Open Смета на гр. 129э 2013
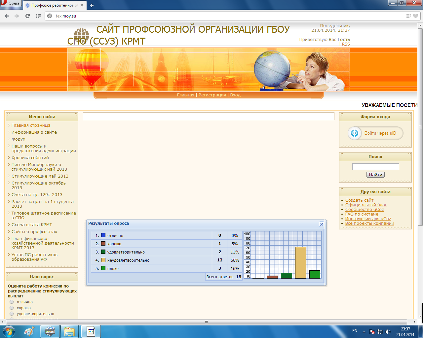This screenshot has height=338, width=423. click(37, 195)
